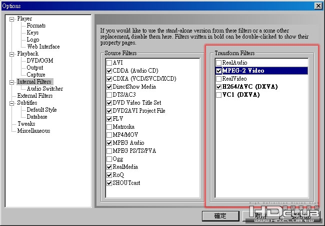Open the Tweaks page

[x=26, y=124]
